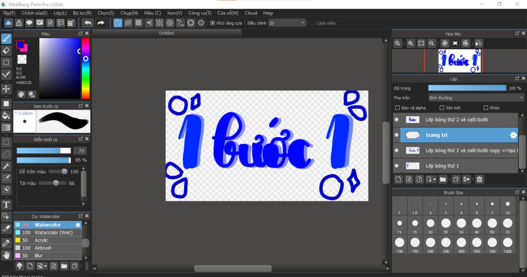Viewport: 527px width, 277px height.
Task: Duplicate the layer using the copy icon
Action: click(x=456, y=179)
